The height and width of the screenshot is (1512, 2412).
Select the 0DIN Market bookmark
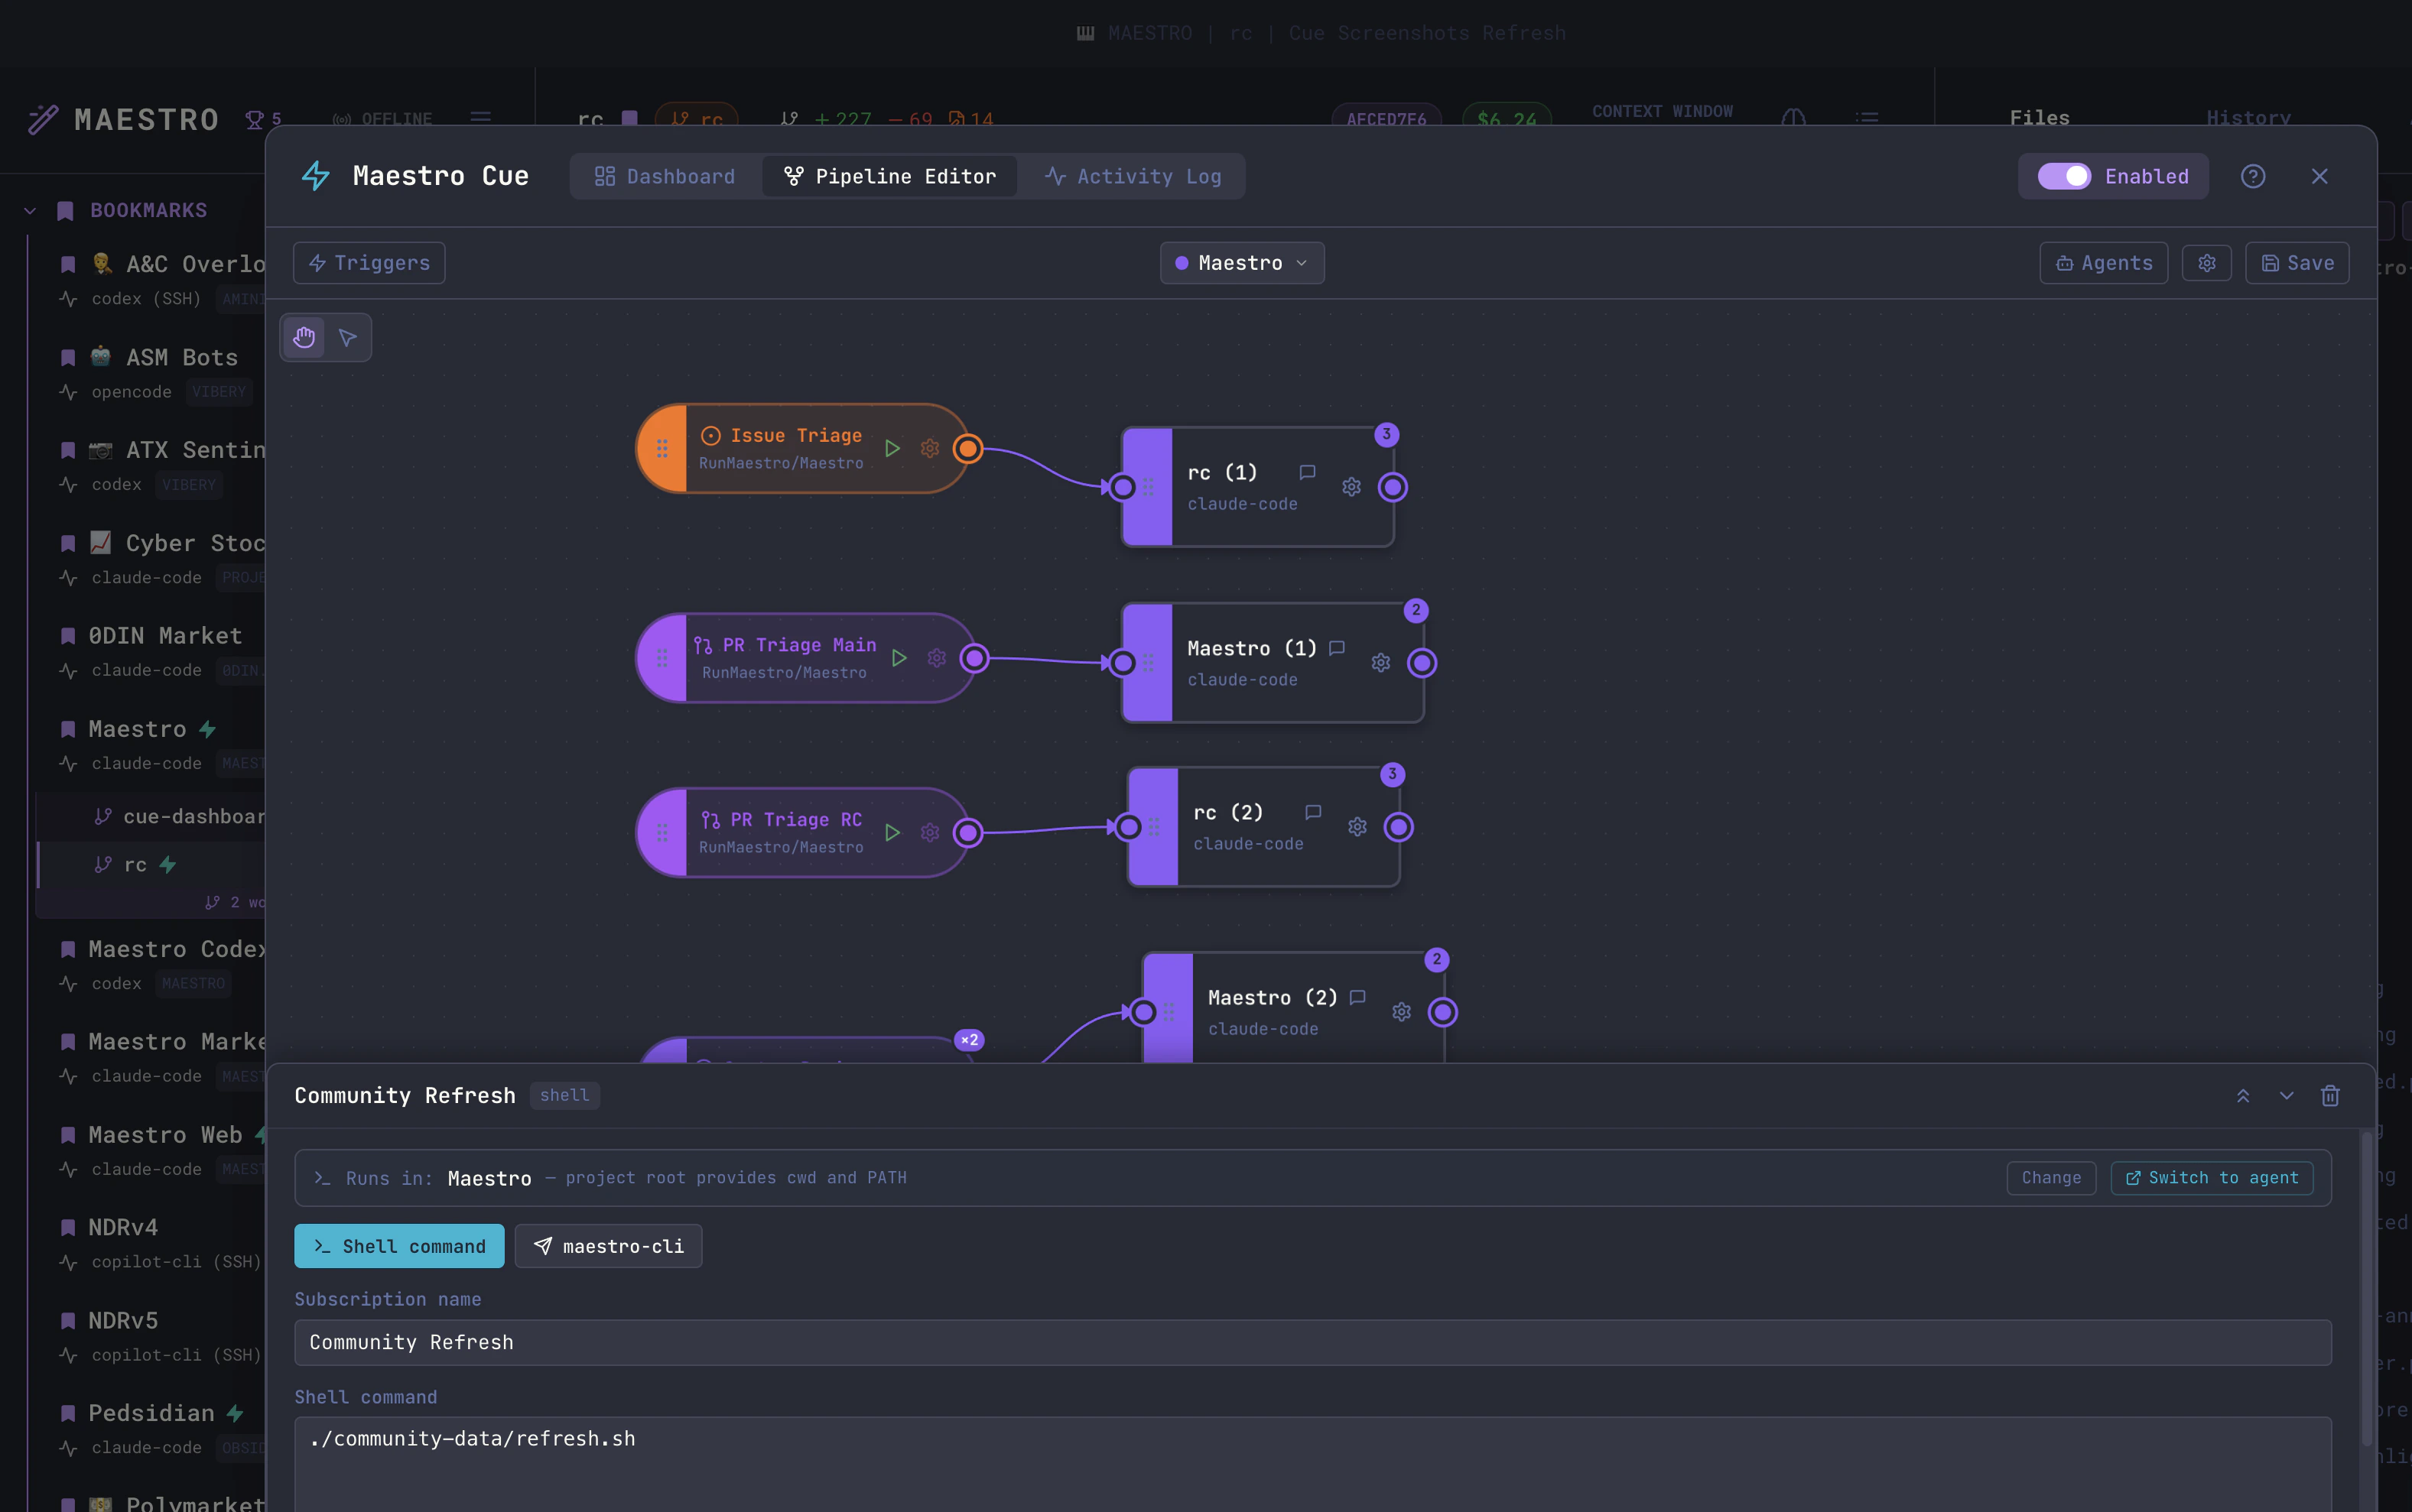pos(150,651)
